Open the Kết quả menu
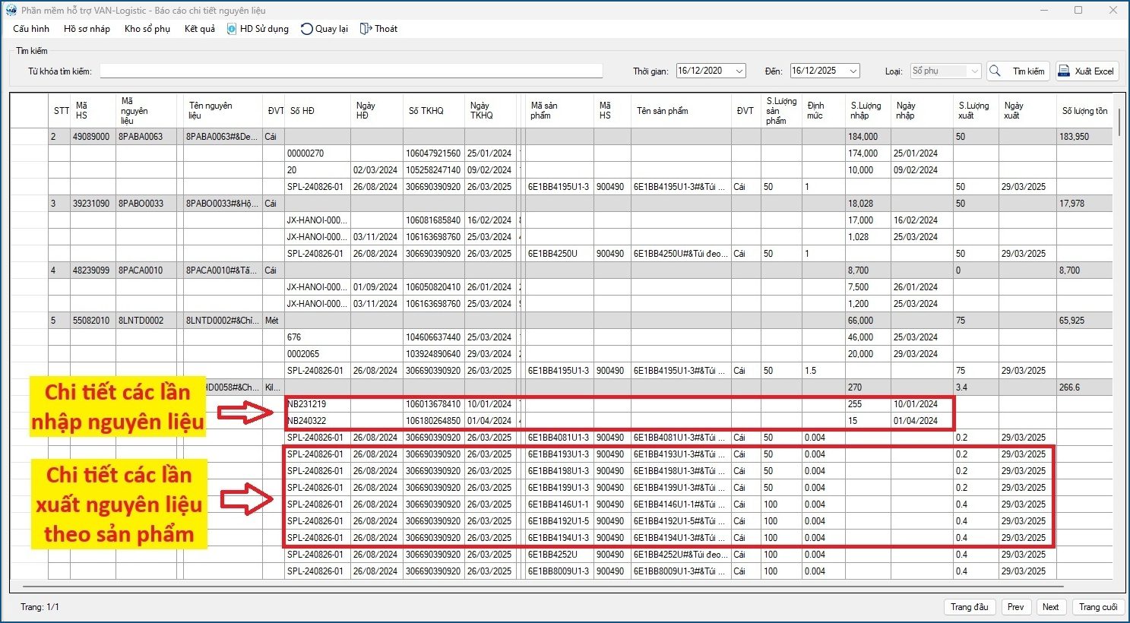 (x=199, y=29)
